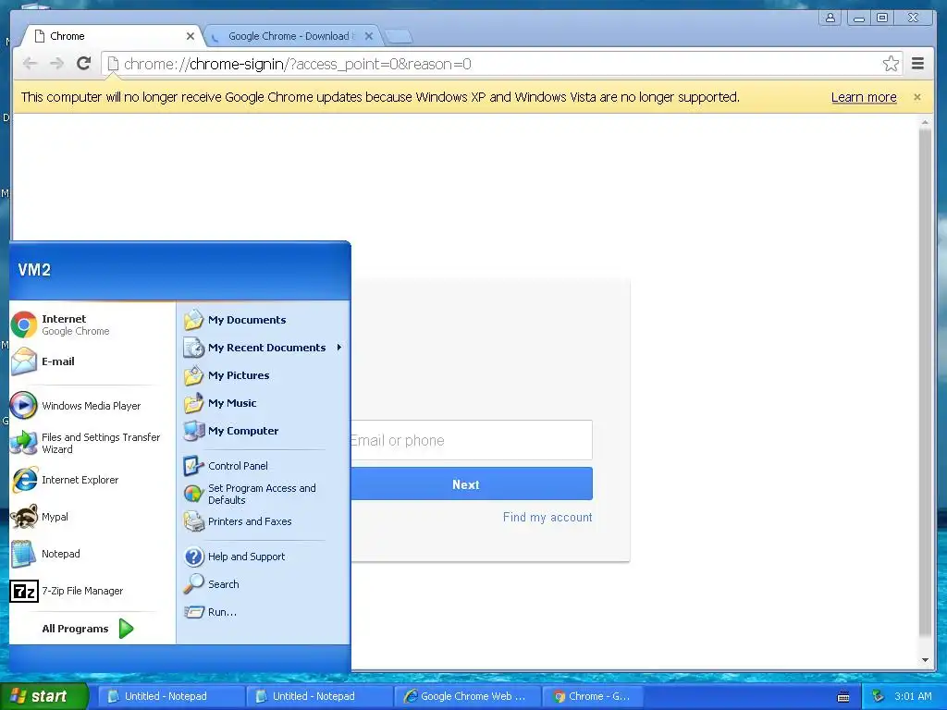
Task: Close the Chrome sign-in tab
Action: click(191, 36)
